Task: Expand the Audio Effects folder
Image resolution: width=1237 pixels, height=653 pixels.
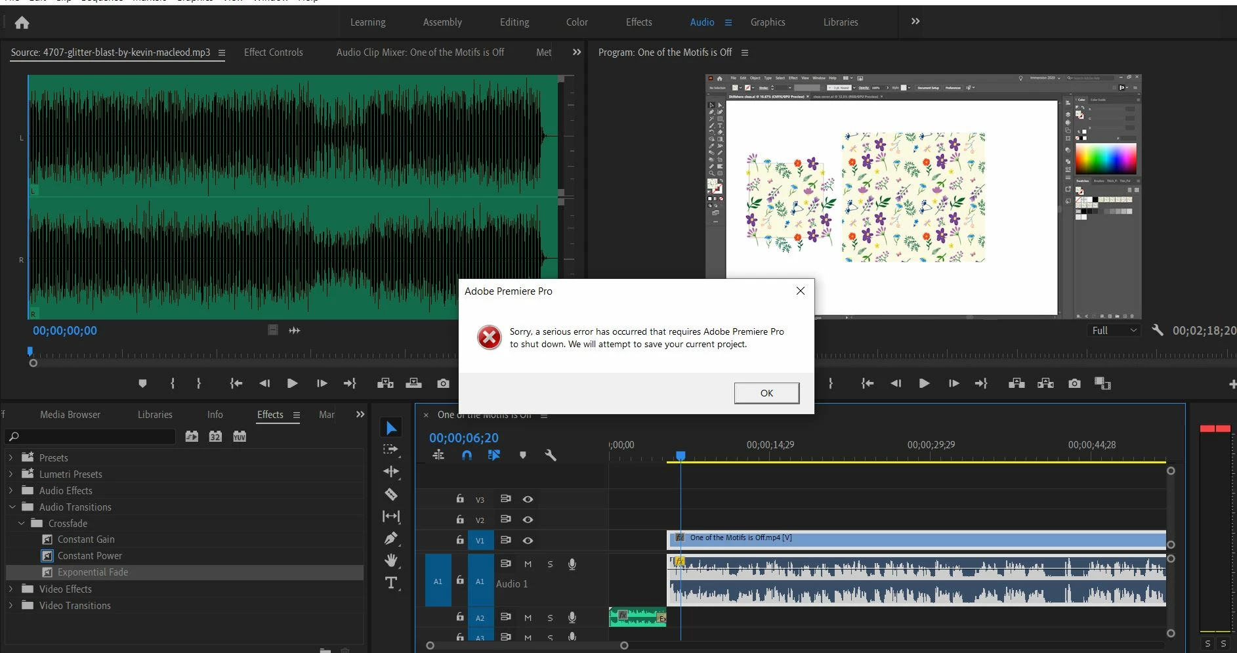Action: click(x=10, y=490)
